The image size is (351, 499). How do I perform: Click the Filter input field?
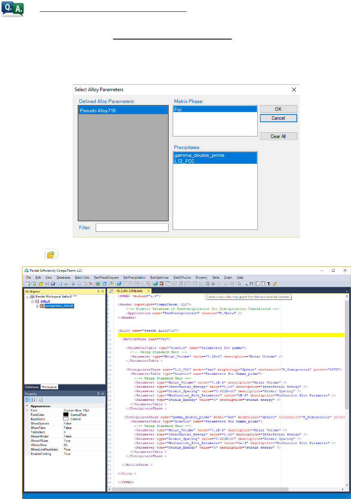pos(132,227)
